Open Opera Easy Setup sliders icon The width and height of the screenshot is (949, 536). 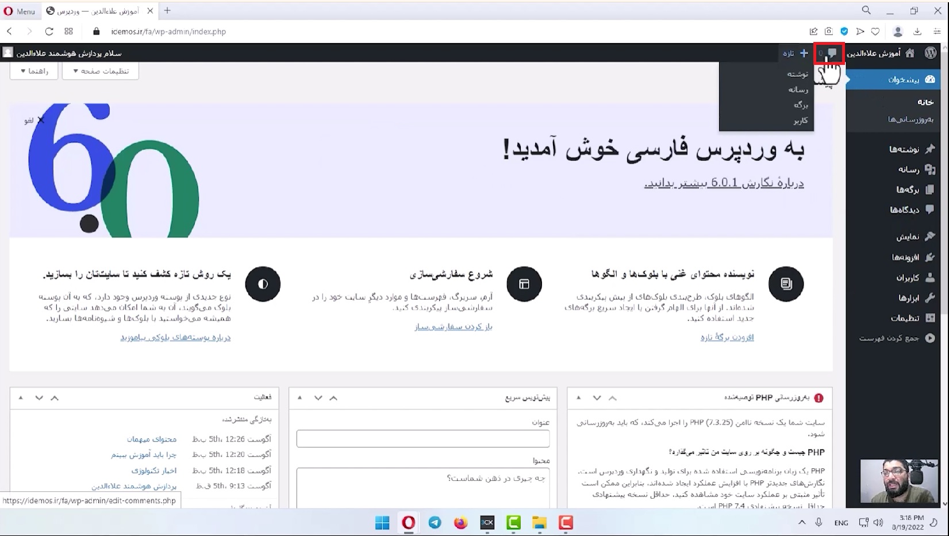[937, 32]
